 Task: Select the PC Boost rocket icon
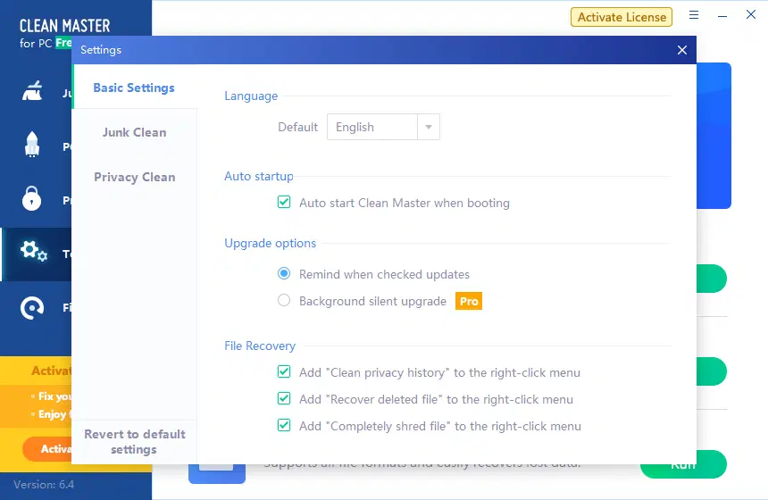click(32, 145)
